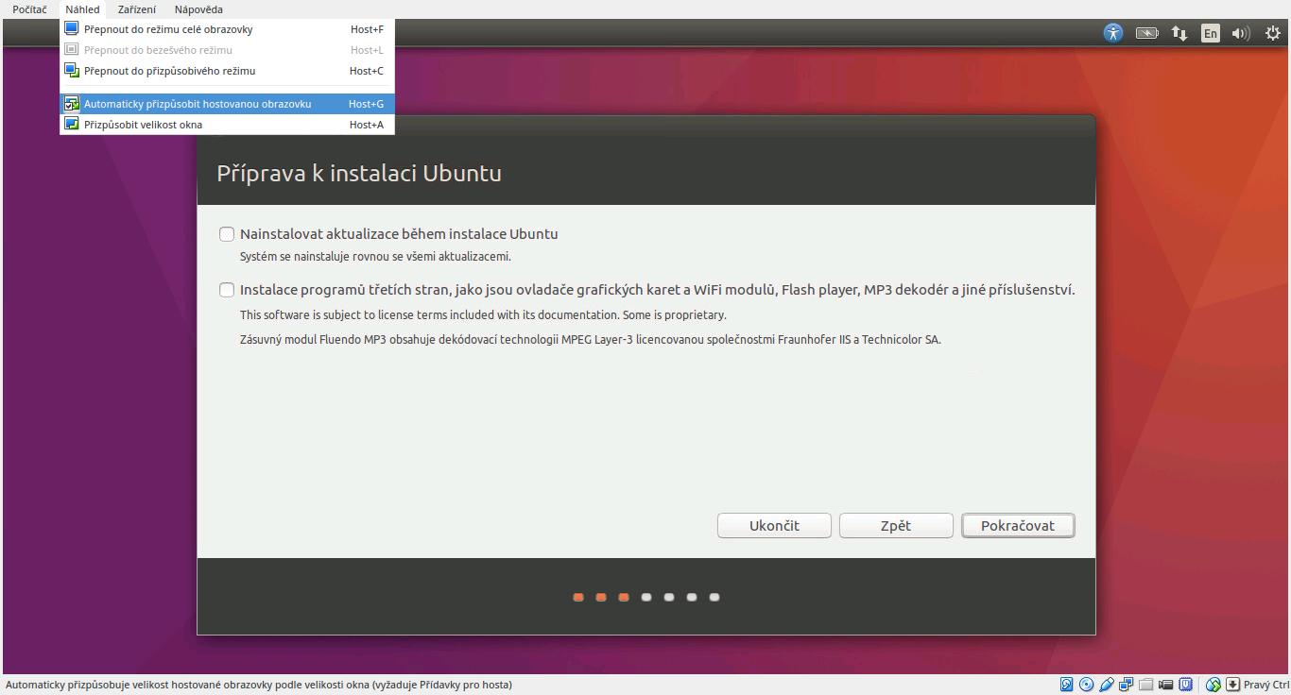Click the checked icon beside Automaticky přizpůsobit
1291x695 pixels.
click(71, 104)
